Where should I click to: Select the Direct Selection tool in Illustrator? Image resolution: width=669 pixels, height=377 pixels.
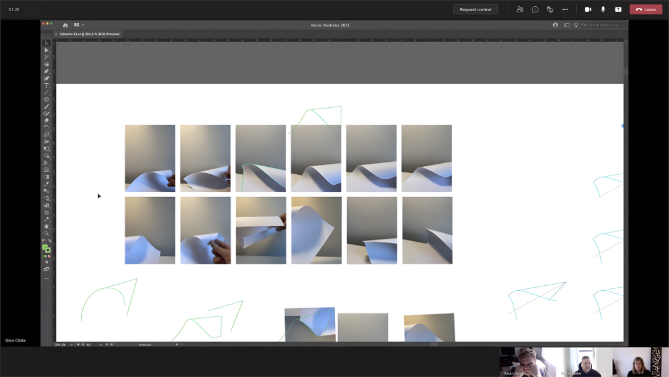coord(46,50)
